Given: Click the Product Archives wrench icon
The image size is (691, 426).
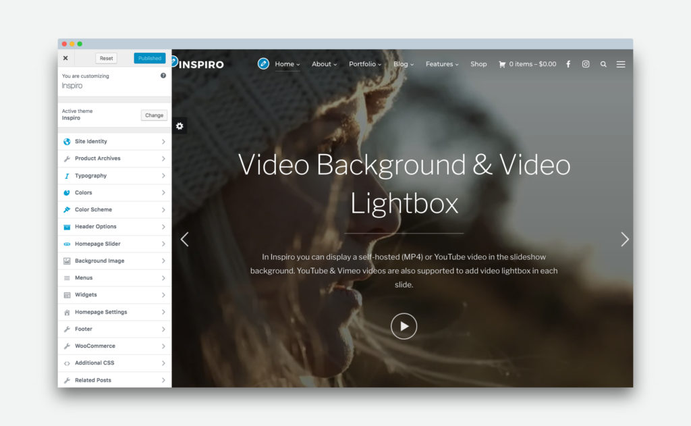Looking at the screenshot, I should click(67, 159).
